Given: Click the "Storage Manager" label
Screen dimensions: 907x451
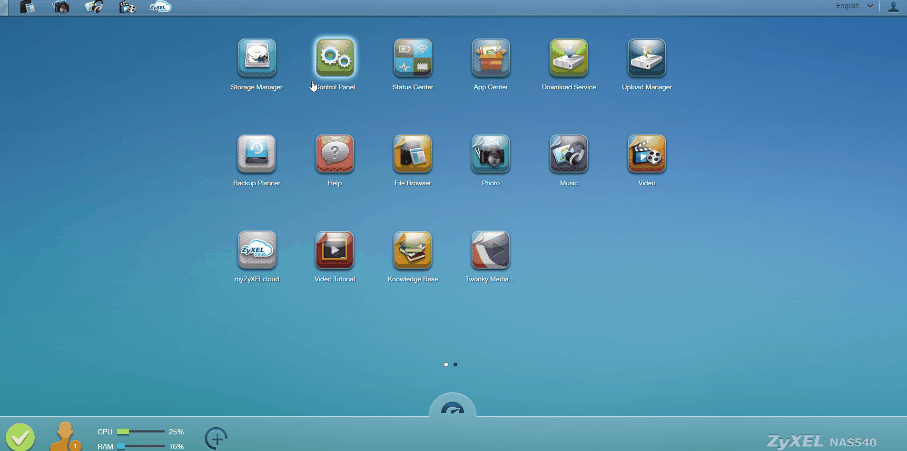Looking at the screenshot, I should coord(256,87).
